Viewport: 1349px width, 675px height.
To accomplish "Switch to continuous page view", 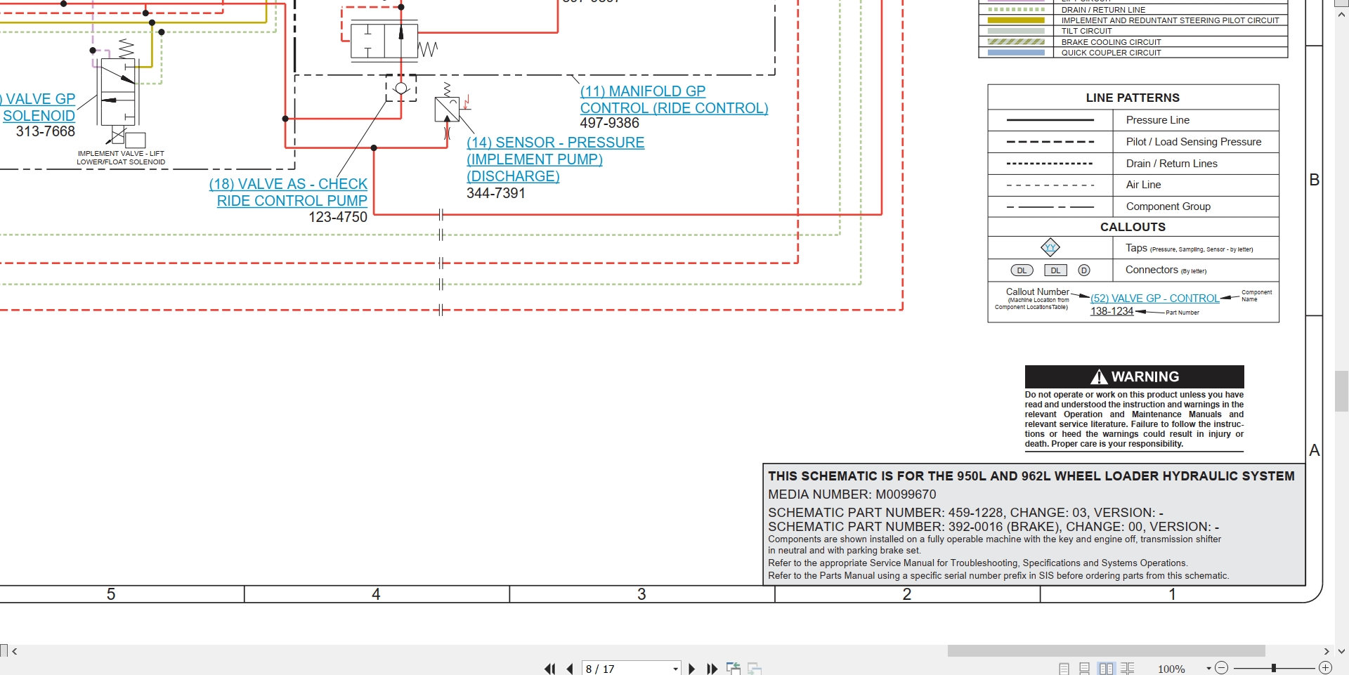I will 1084,669.
